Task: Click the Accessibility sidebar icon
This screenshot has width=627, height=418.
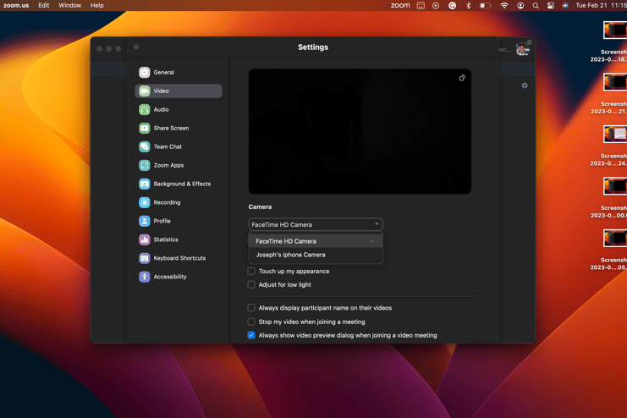Action: [x=145, y=277]
